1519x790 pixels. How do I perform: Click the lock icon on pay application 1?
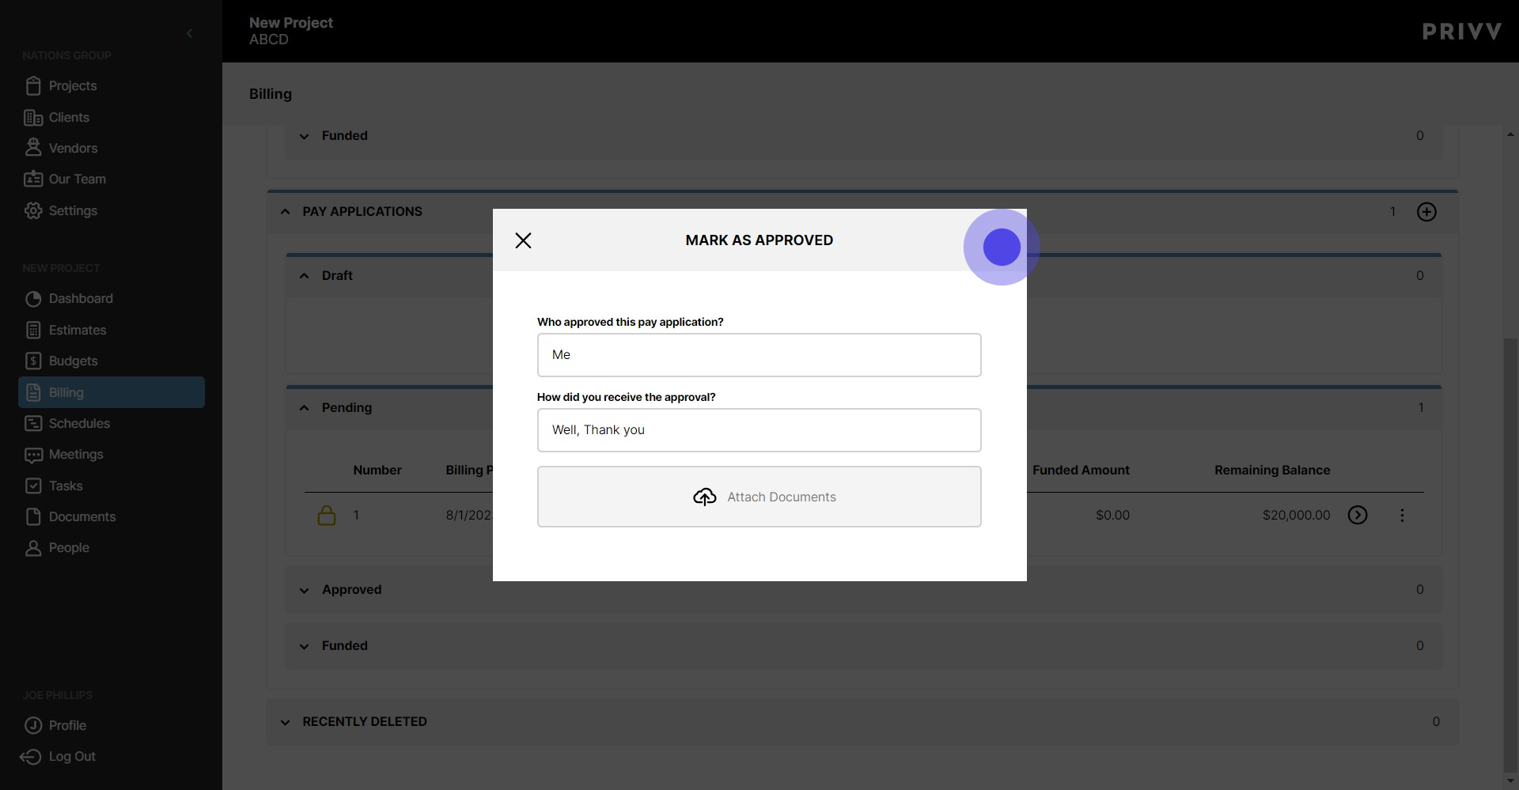coord(326,516)
